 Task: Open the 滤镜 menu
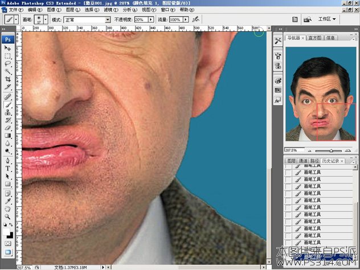point(111,10)
